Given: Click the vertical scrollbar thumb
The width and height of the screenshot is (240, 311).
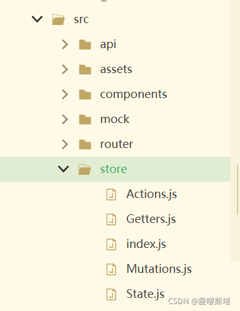Looking at the screenshot, I should click(237, 190).
